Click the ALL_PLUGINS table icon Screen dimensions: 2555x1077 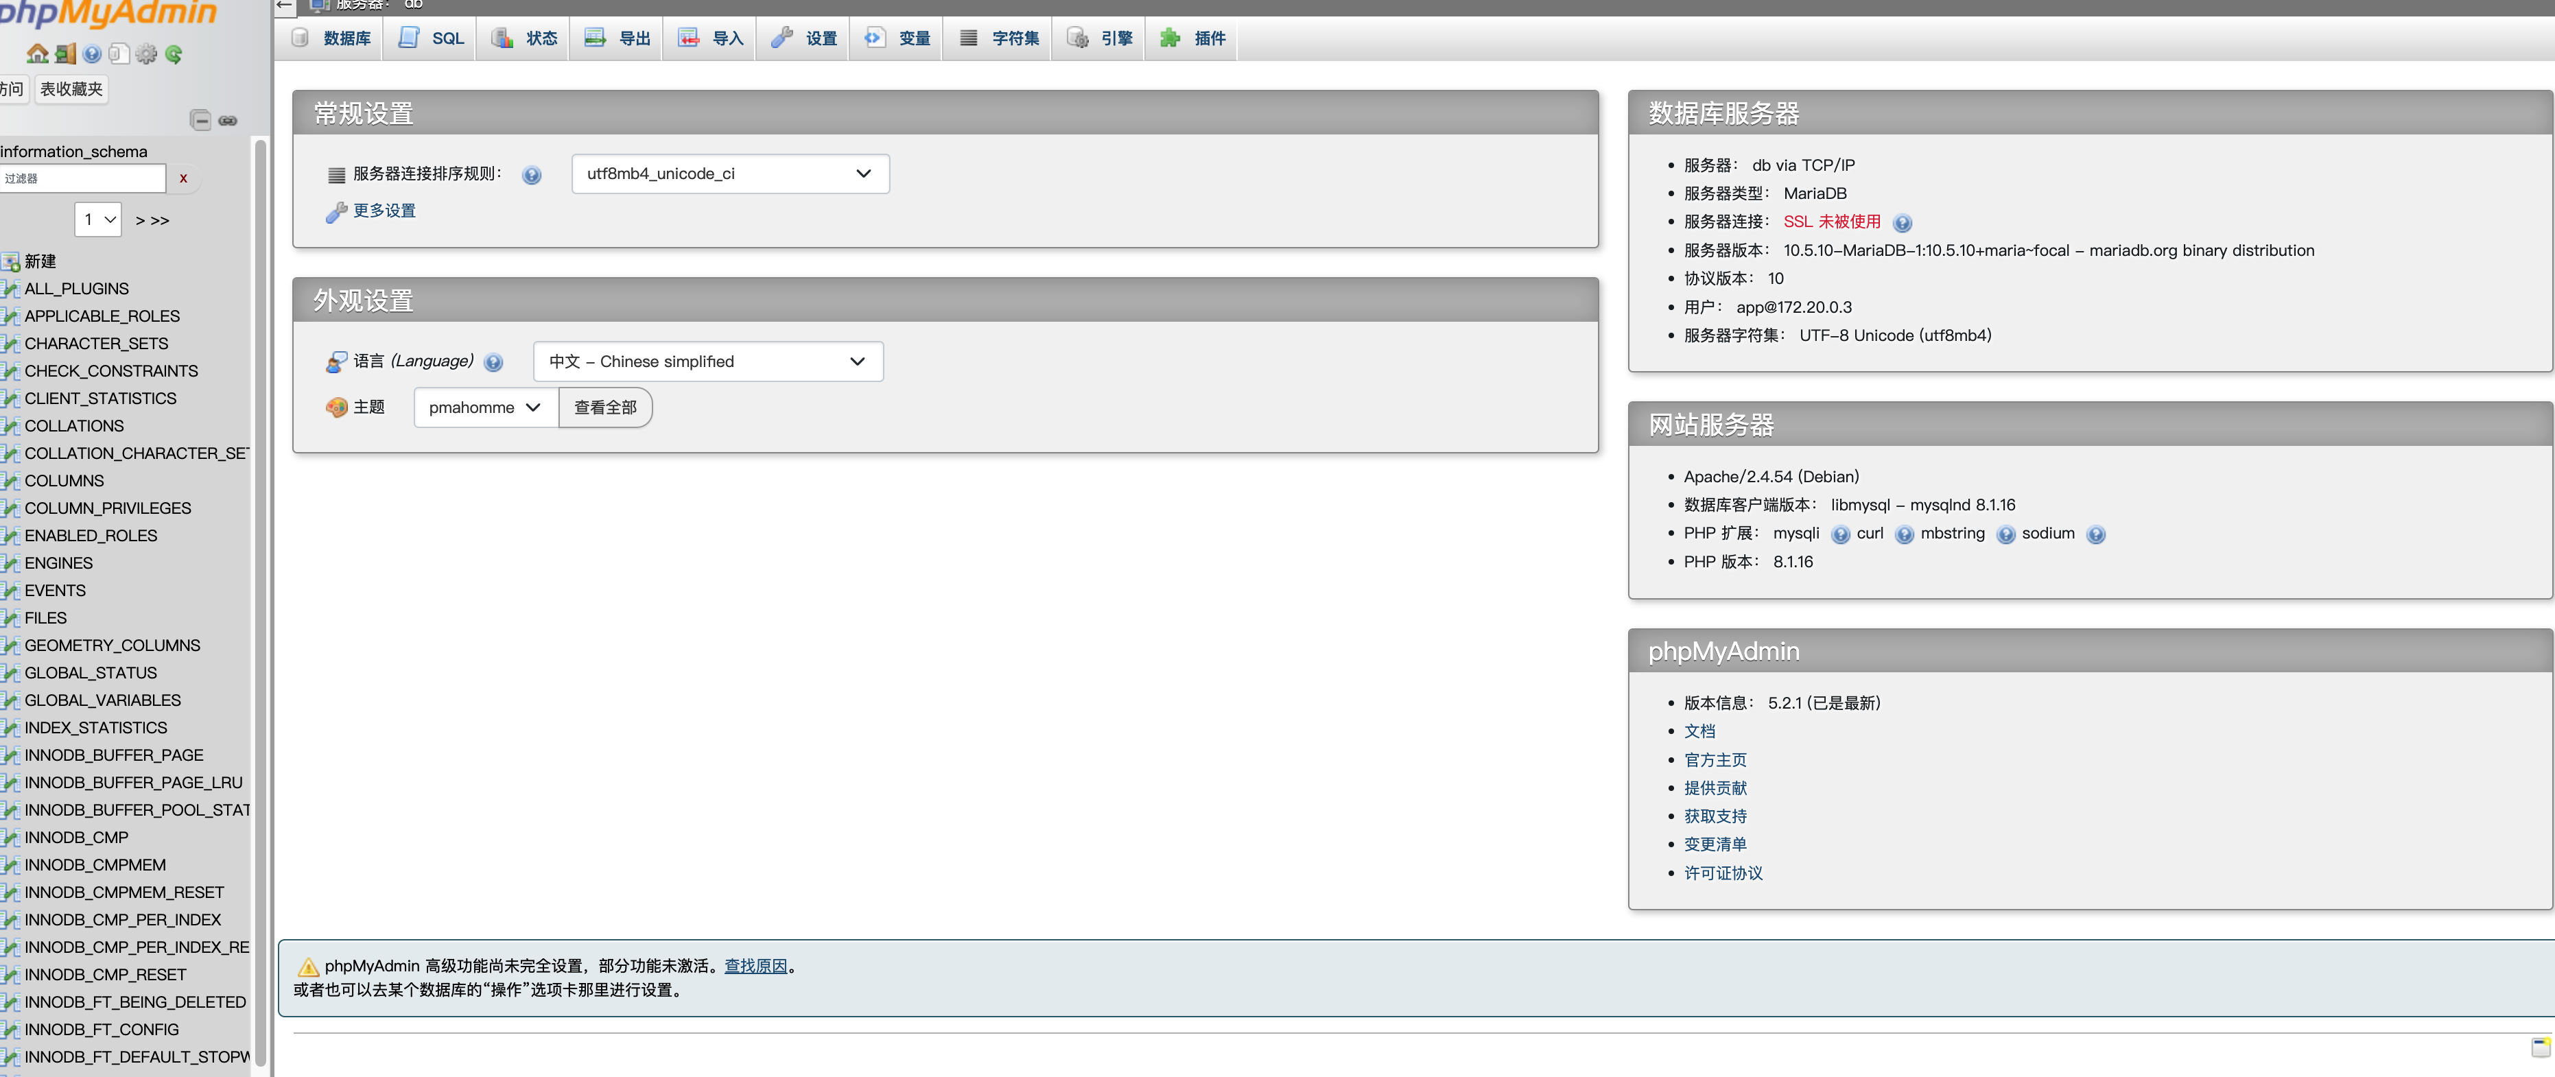(x=10, y=289)
